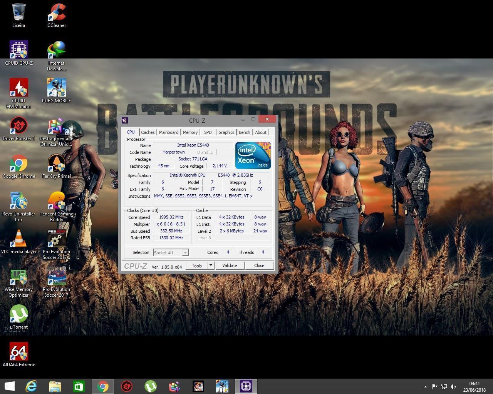Viewport: 493px width, 394px height.
Task: Click the volume icon in system tray
Action: tap(453, 386)
